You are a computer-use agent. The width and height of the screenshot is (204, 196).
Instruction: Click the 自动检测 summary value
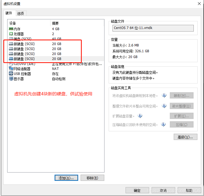[x=59, y=79]
